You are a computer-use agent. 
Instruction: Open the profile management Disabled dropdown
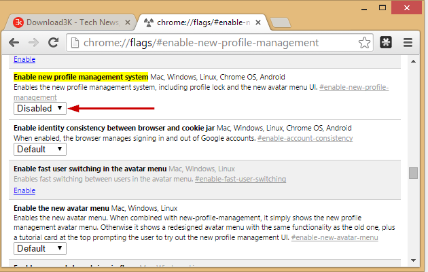pyautogui.click(x=40, y=108)
